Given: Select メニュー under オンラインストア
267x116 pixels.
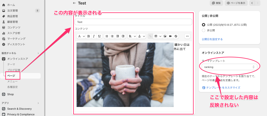Looking at the screenshot, I should coord(13,81).
